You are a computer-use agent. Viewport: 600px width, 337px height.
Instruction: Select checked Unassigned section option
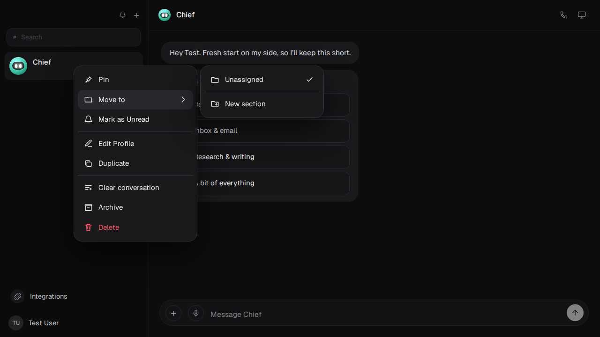click(x=262, y=80)
